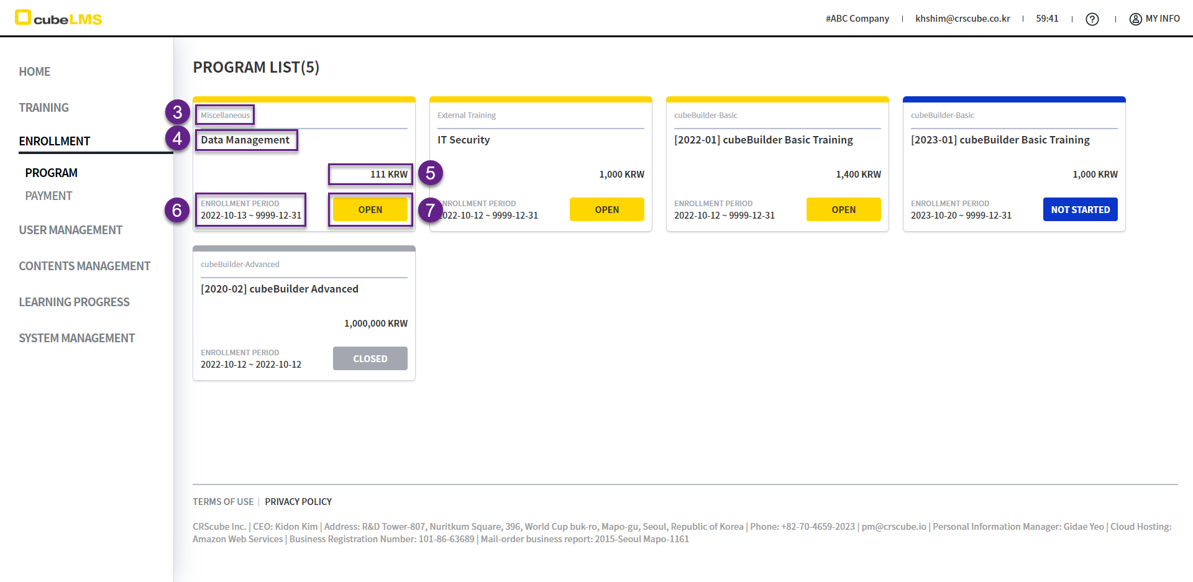Open the PAYMENT submenu
This screenshot has width=1193, height=582.
pyautogui.click(x=48, y=196)
